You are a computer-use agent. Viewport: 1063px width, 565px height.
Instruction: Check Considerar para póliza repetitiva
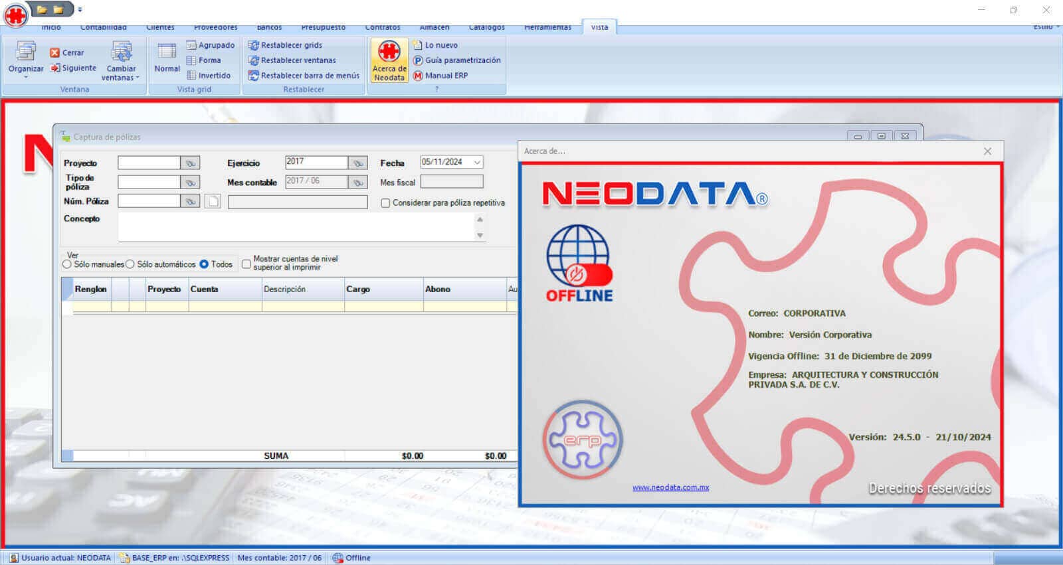[385, 203]
